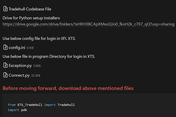Click the 3.0KB size label beside Exception.py
176x117 pixels.
(37, 66)
